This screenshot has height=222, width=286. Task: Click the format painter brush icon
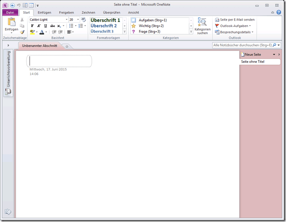(x=22, y=32)
